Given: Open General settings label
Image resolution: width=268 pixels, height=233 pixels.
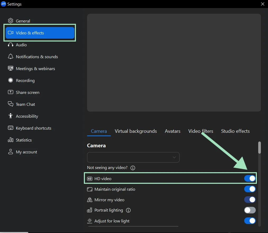Looking at the screenshot, I should (x=23, y=21).
